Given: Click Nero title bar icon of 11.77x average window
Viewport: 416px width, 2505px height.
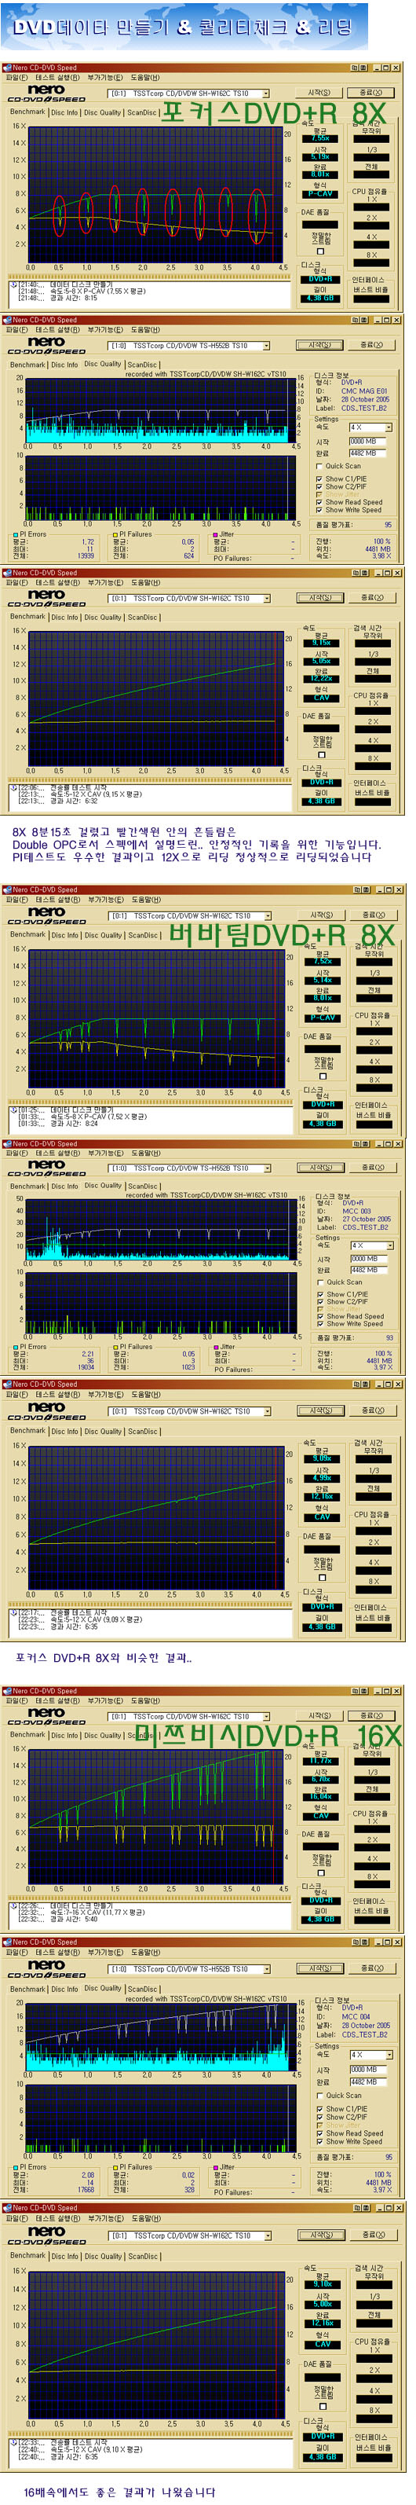Looking at the screenshot, I should (7, 1690).
